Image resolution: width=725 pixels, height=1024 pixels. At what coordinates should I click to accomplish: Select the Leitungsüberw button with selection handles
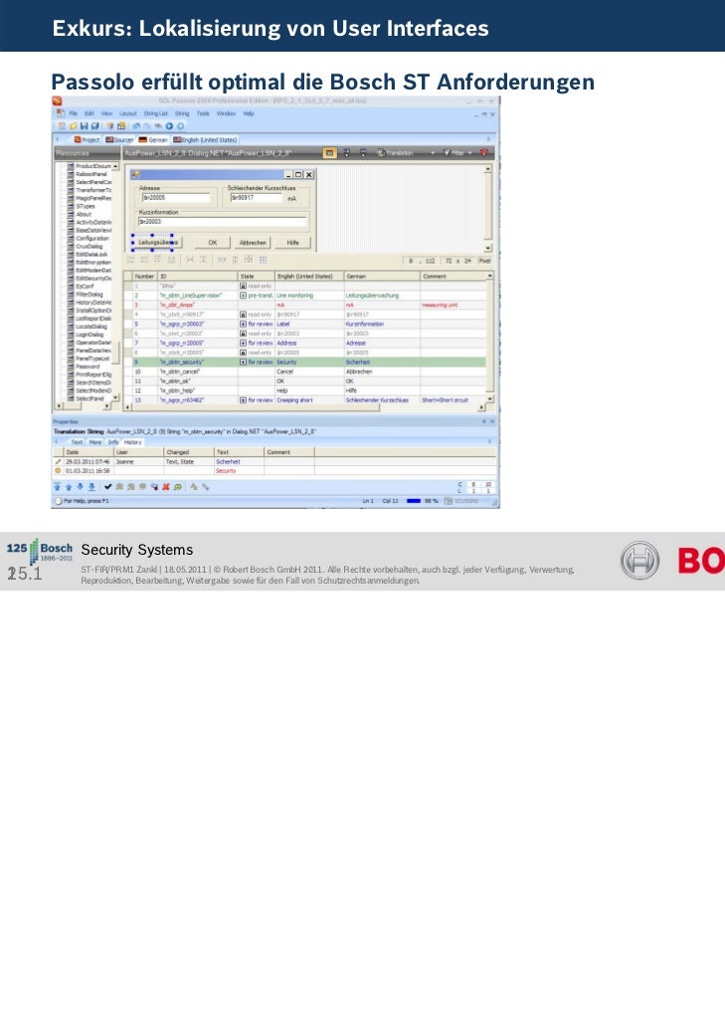157,243
